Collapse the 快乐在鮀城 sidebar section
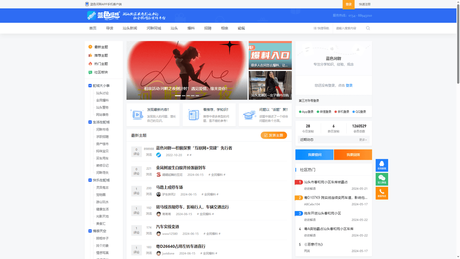This screenshot has width=460, height=259. tap(90, 180)
